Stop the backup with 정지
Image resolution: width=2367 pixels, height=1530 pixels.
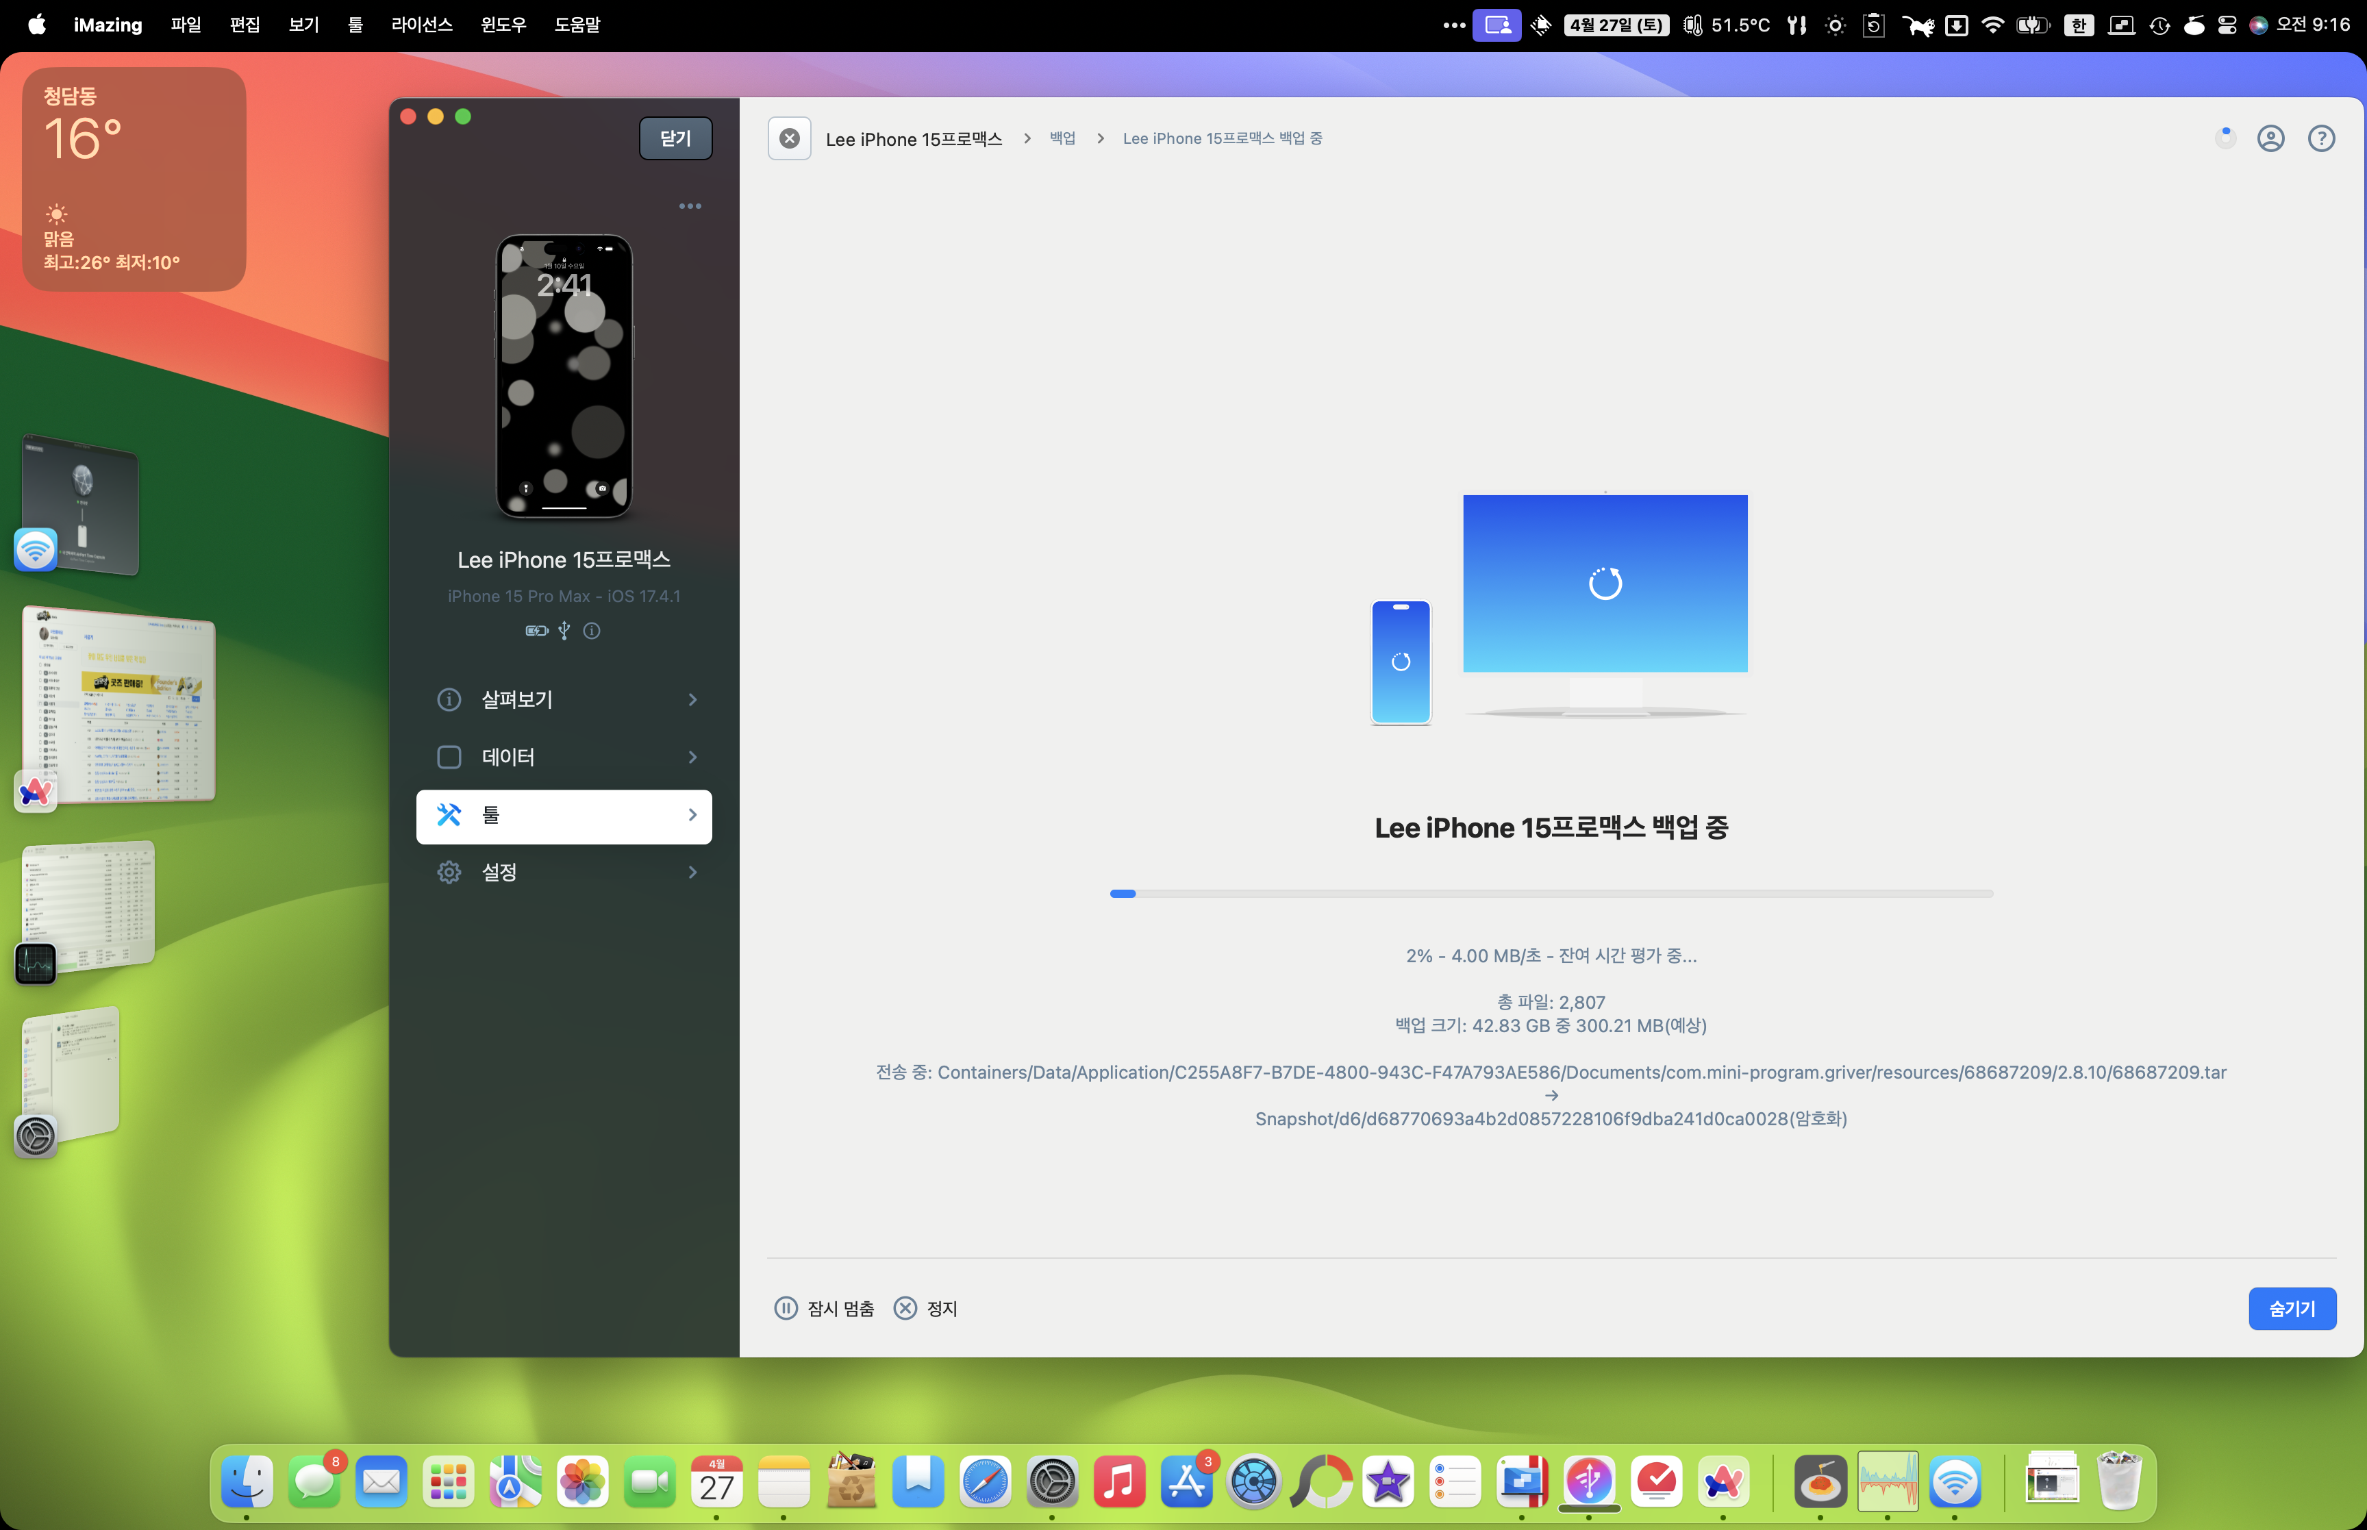click(x=926, y=1309)
